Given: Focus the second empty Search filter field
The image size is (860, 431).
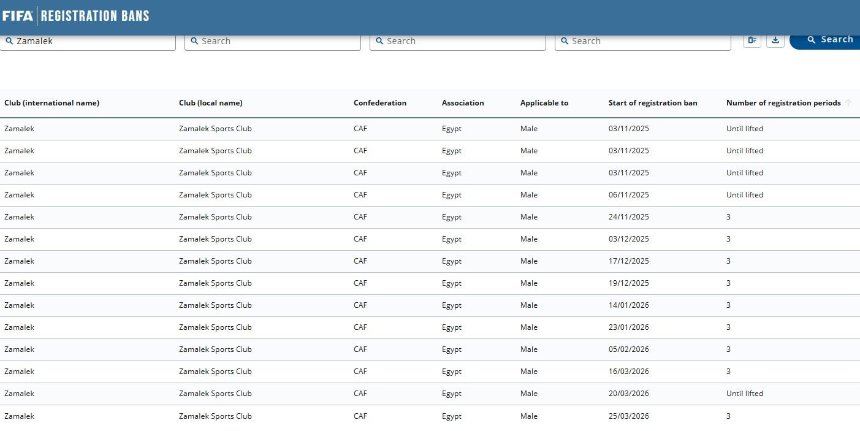Looking at the screenshot, I should (x=273, y=41).
